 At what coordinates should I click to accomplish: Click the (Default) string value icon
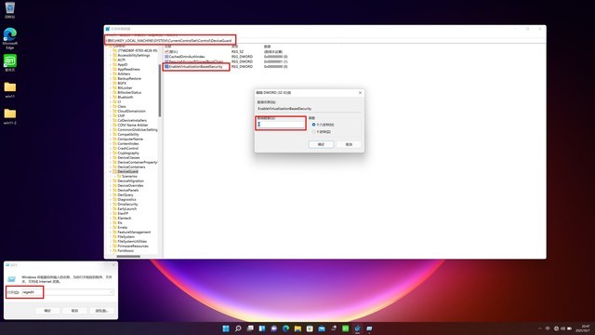pos(166,51)
